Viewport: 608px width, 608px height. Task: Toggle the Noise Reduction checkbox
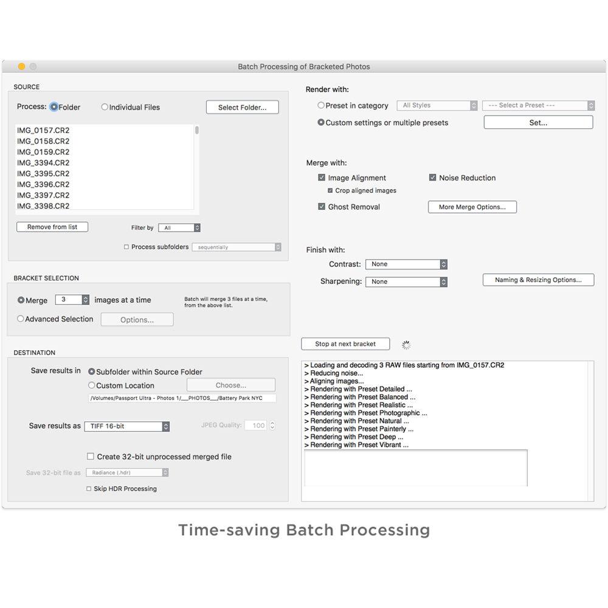433,178
